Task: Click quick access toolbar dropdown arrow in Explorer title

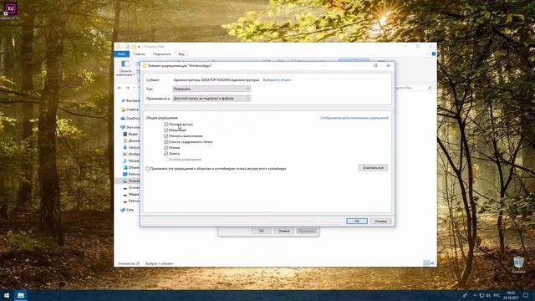Action: [139, 47]
